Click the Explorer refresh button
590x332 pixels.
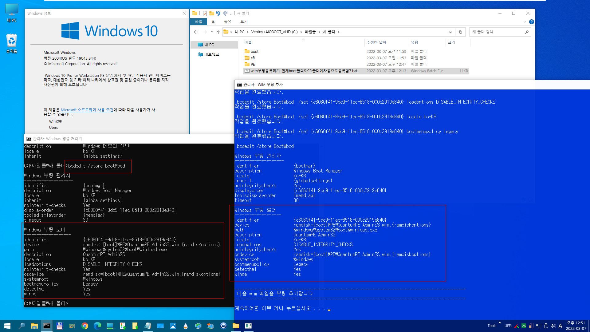(x=460, y=32)
